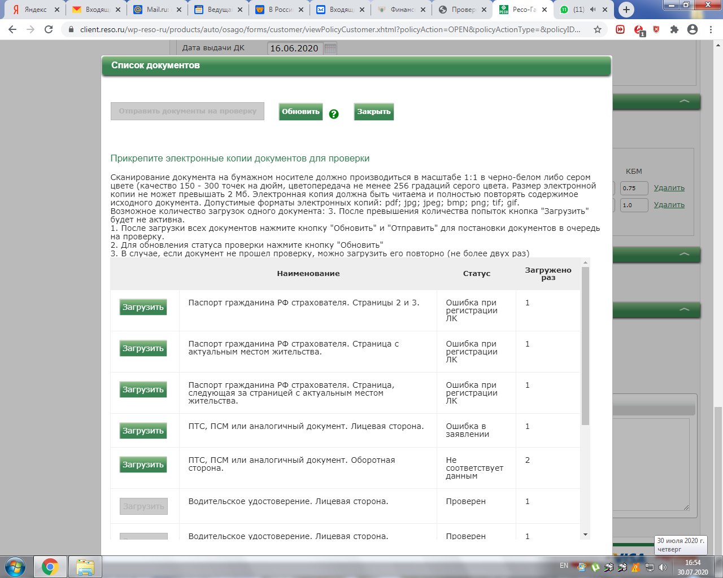Click the document list scrollbar up arrow
723x578 pixels.
(x=585, y=262)
